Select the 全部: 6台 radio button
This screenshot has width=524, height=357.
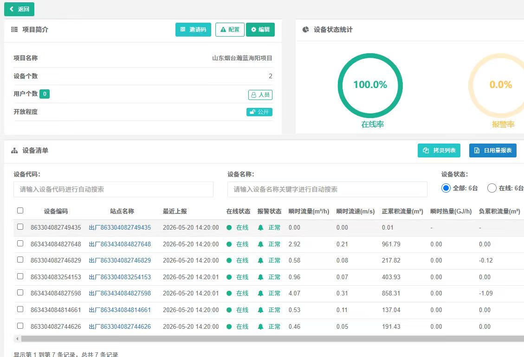coord(446,188)
